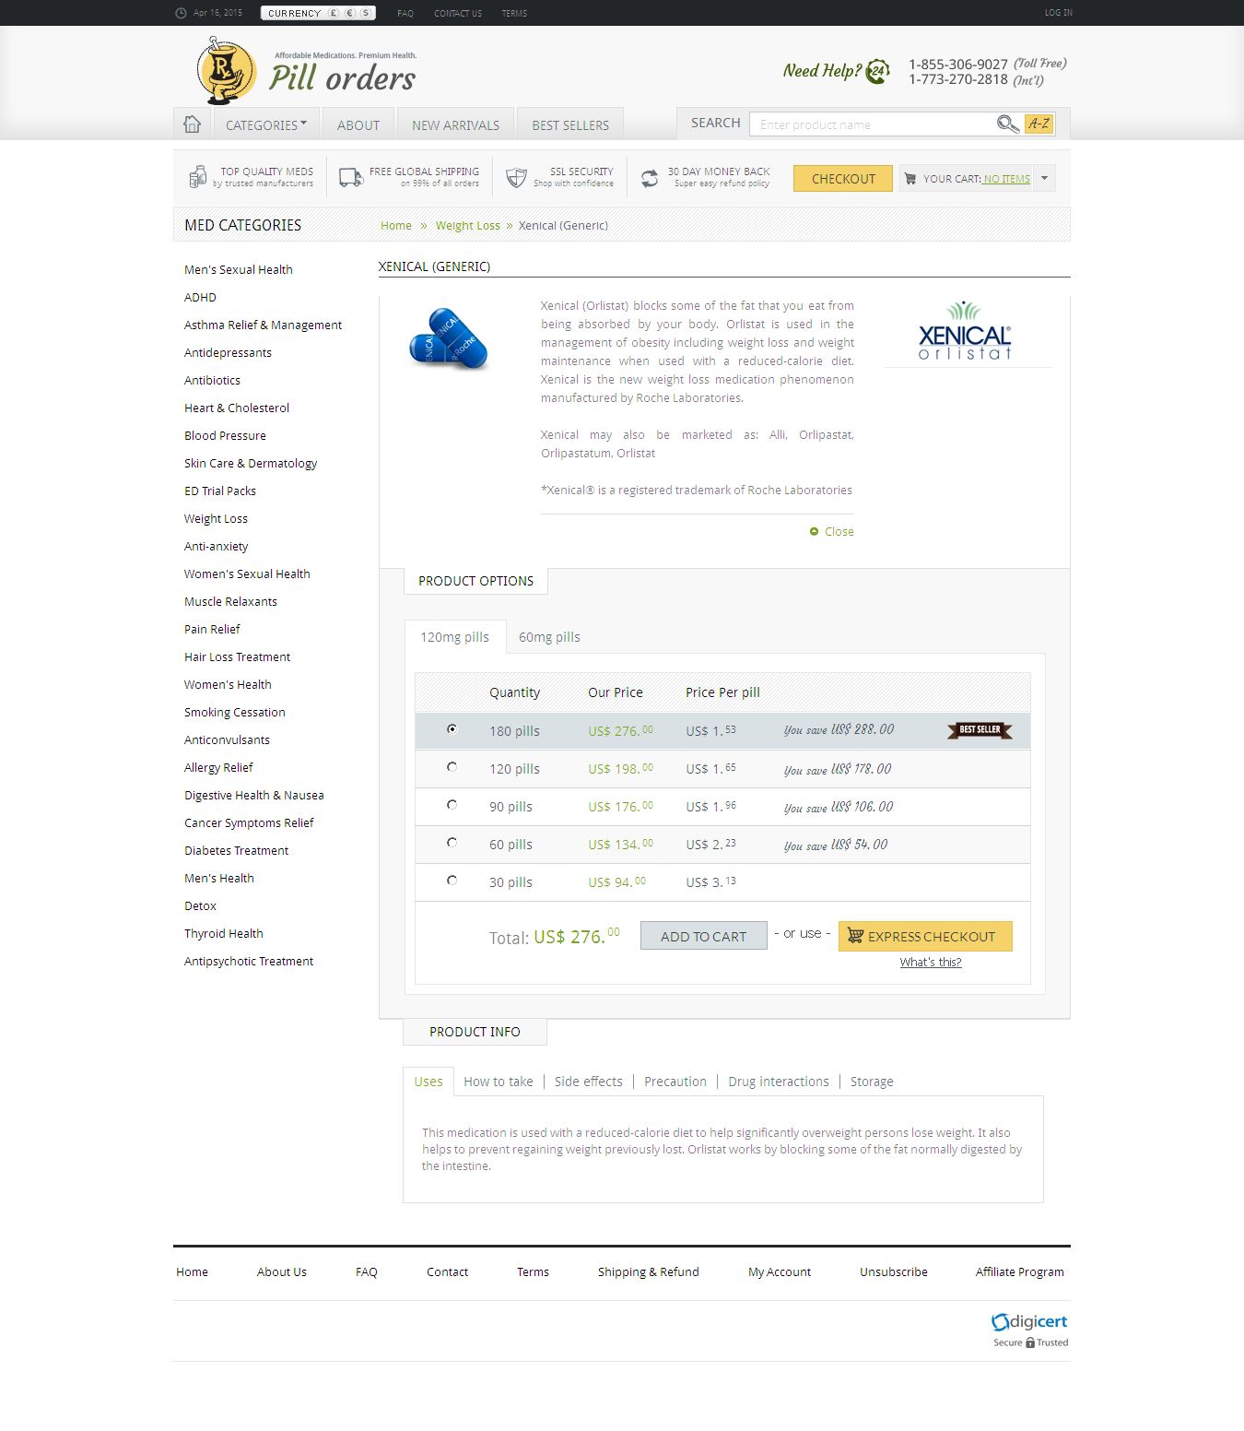Open the What's this? link

[x=931, y=962]
